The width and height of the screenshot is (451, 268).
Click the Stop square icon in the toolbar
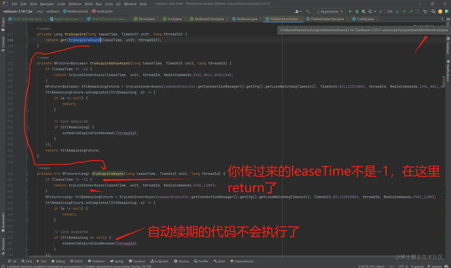point(380,11)
